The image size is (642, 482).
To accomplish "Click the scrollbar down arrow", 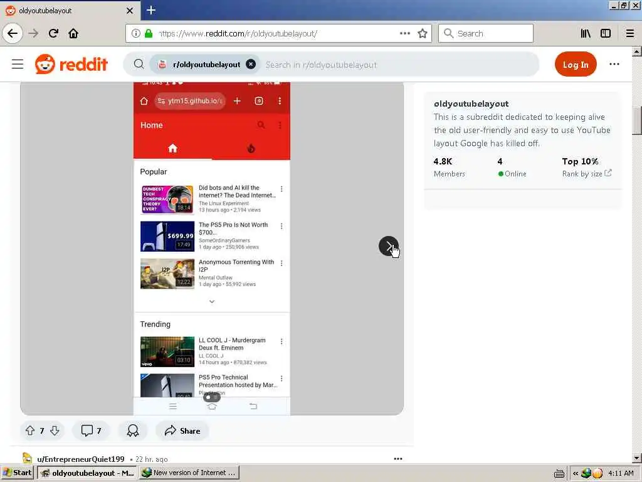I will click(637, 458).
